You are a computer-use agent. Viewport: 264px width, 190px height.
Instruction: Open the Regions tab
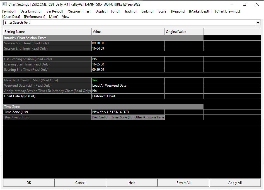(178, 11)
